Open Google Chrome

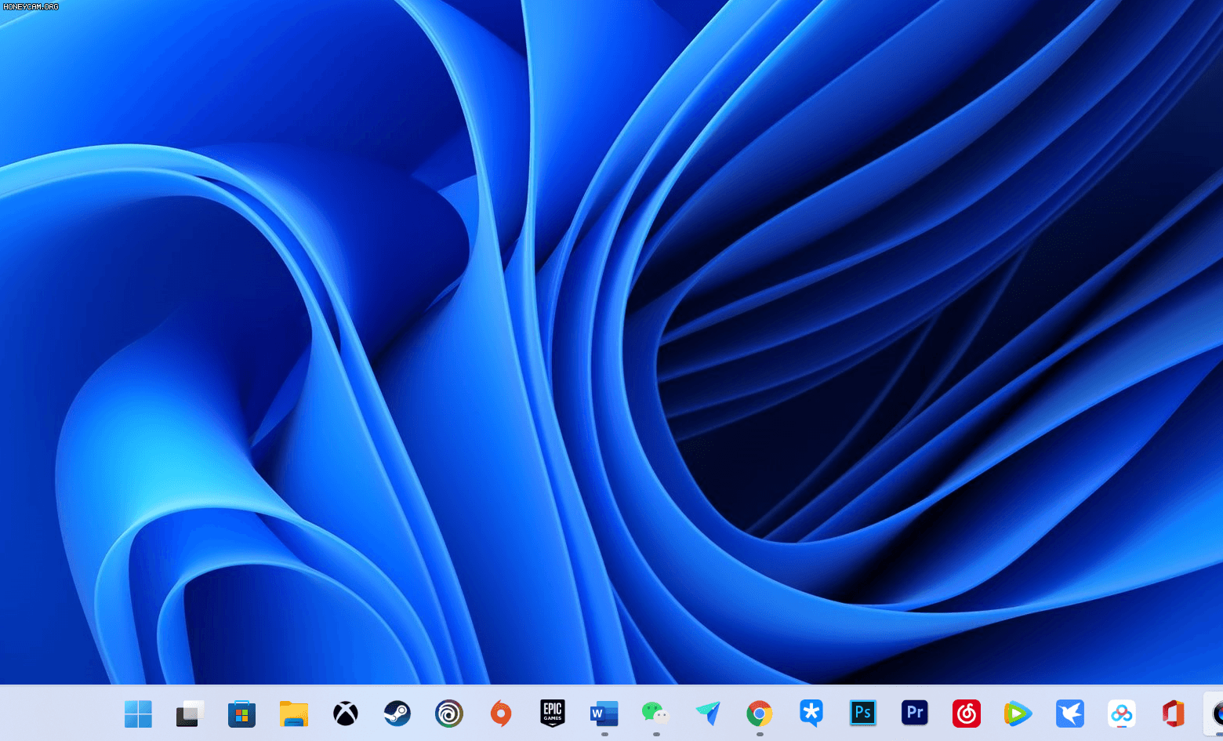coord(758,714)
